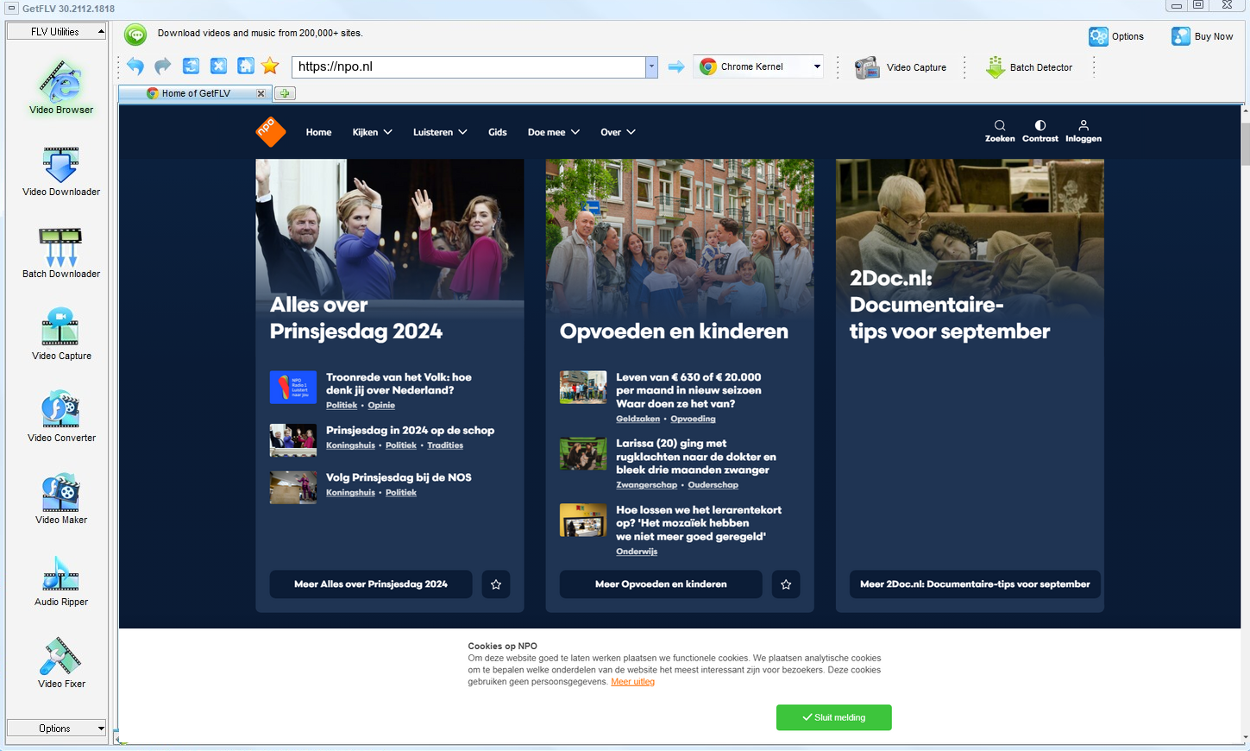The image size is (1250, 751).
Task: Favorite the Prinsjesdag 2024 collection star
Action: [x=496, y=584]
